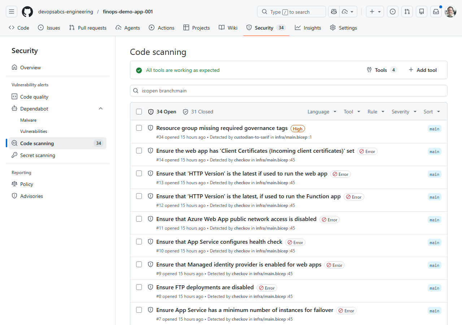Open your profile avatar menu

click(x=450, y=12)
